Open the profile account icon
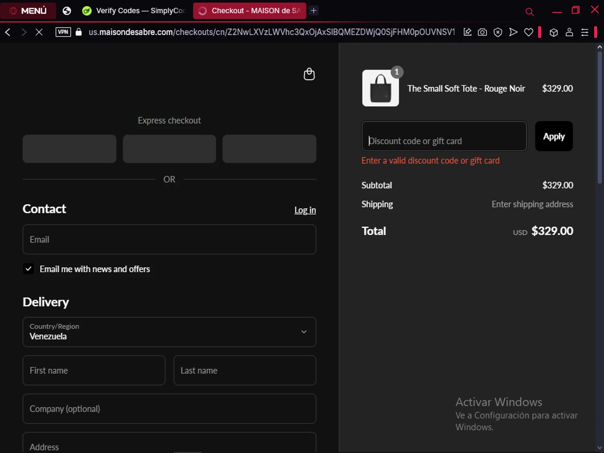The height and width of the screenshot is (453, 604). point(569,32)
